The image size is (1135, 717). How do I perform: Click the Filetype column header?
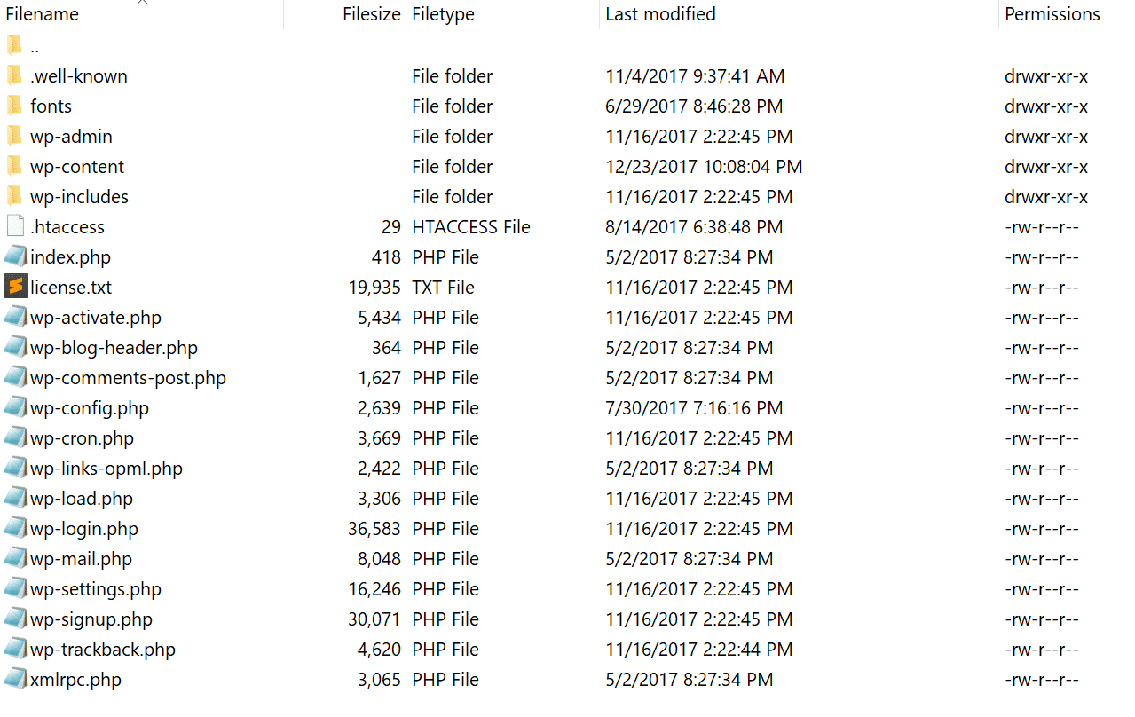442,13
